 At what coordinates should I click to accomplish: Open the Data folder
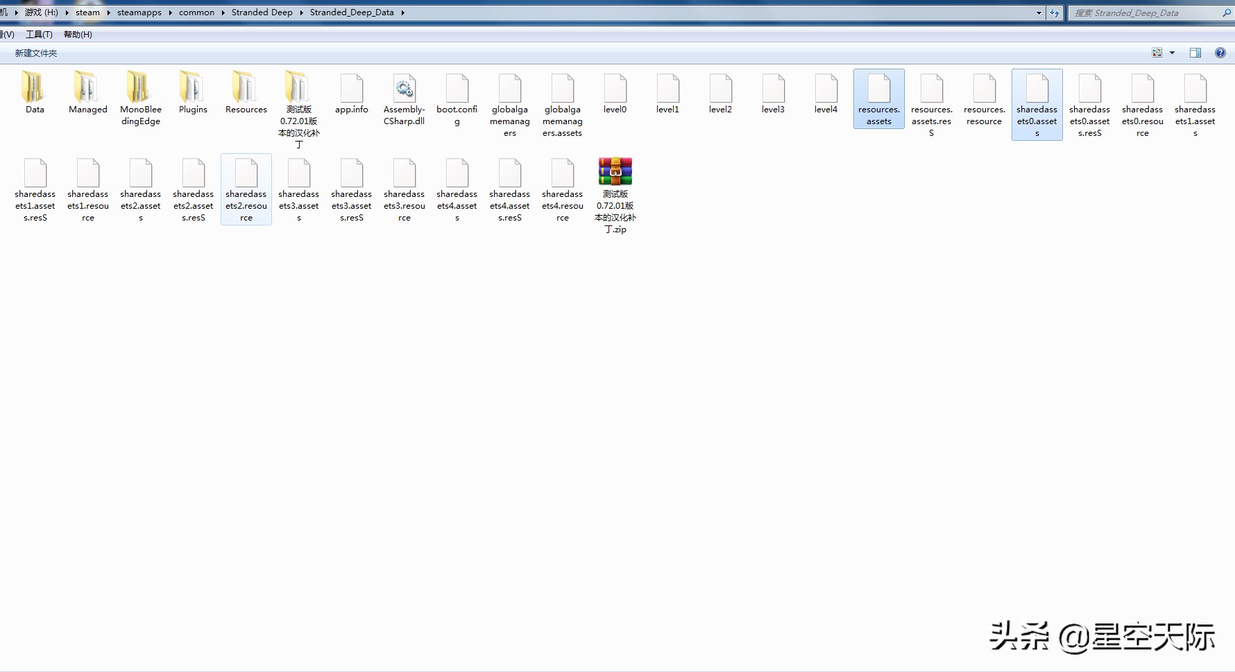point(35,92)
